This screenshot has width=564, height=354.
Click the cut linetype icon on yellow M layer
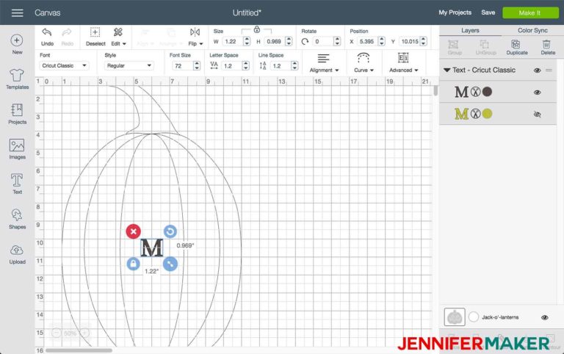[476, 114]
